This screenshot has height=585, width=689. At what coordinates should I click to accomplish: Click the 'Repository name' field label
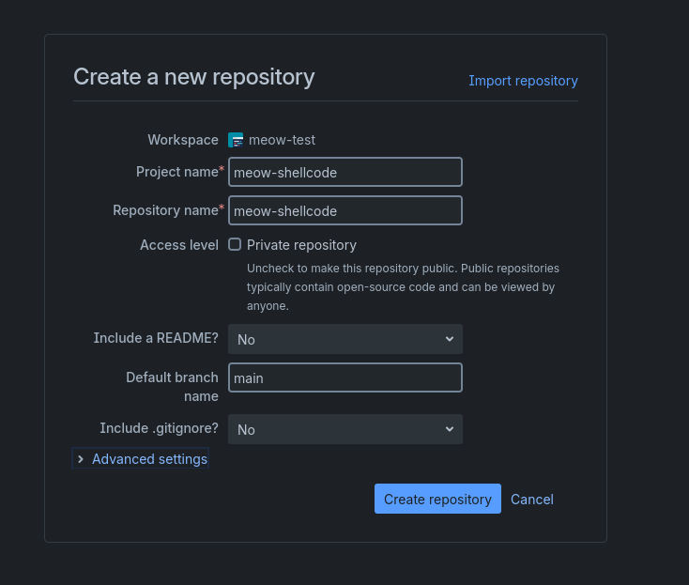click(x=165, y=210)
